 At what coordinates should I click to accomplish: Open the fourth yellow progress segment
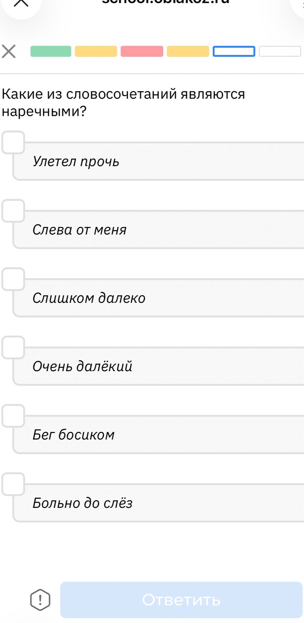coord(188,51)
